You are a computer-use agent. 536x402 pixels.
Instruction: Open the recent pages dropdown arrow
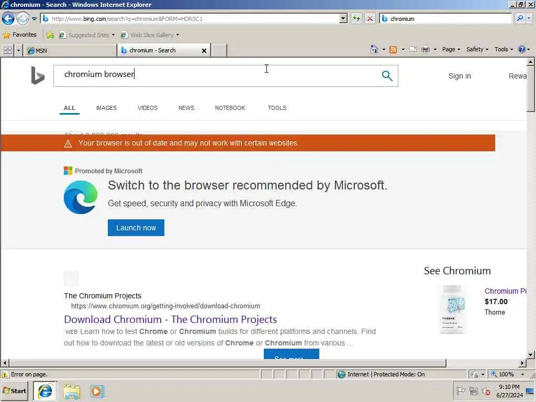(34, 19)
